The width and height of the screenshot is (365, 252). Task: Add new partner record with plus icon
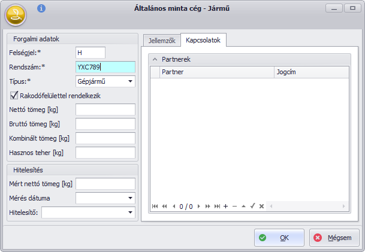(x=225, y=207)
